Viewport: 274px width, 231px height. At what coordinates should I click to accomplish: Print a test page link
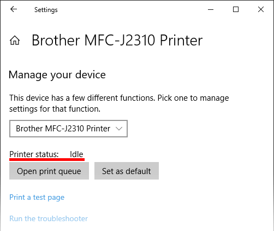click(37, 197)
